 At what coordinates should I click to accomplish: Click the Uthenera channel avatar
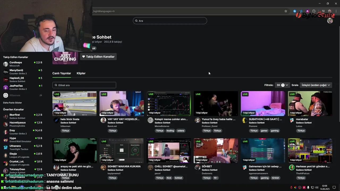click(x=6, y=147)
